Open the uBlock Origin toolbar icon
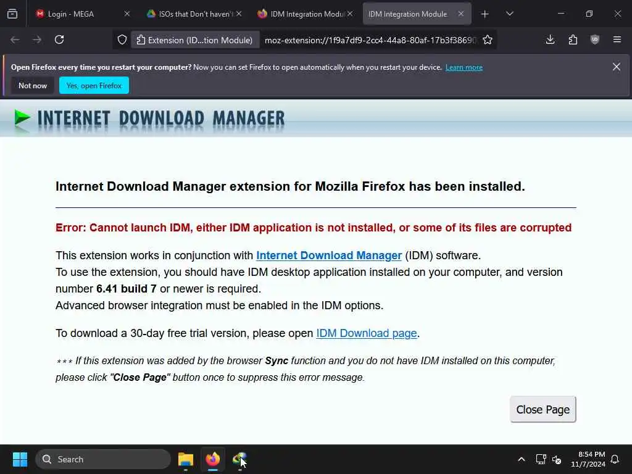Screen dimensions: 632x474 595,39
